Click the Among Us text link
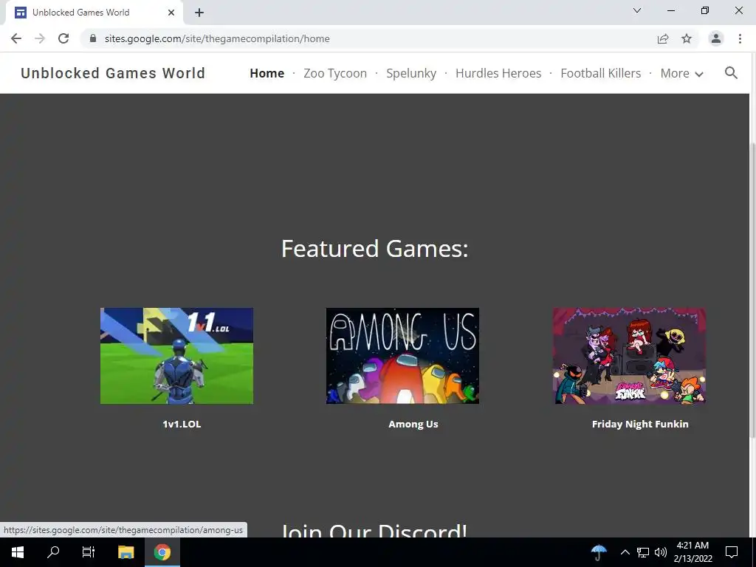The width and height of the screenshot is (756, 567). (x=413, y=424)
